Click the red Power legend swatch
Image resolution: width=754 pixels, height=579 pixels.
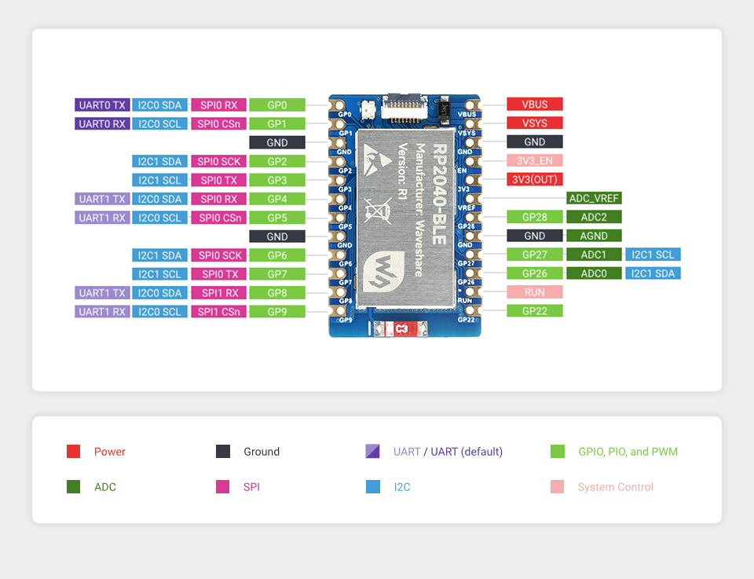click(73, 452)
